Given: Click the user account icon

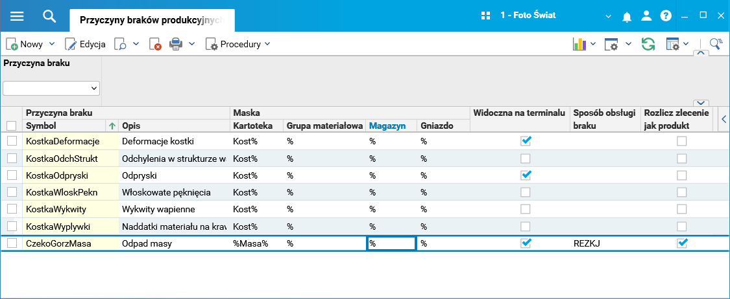Looking at the screenshot, I should [646, 16].
